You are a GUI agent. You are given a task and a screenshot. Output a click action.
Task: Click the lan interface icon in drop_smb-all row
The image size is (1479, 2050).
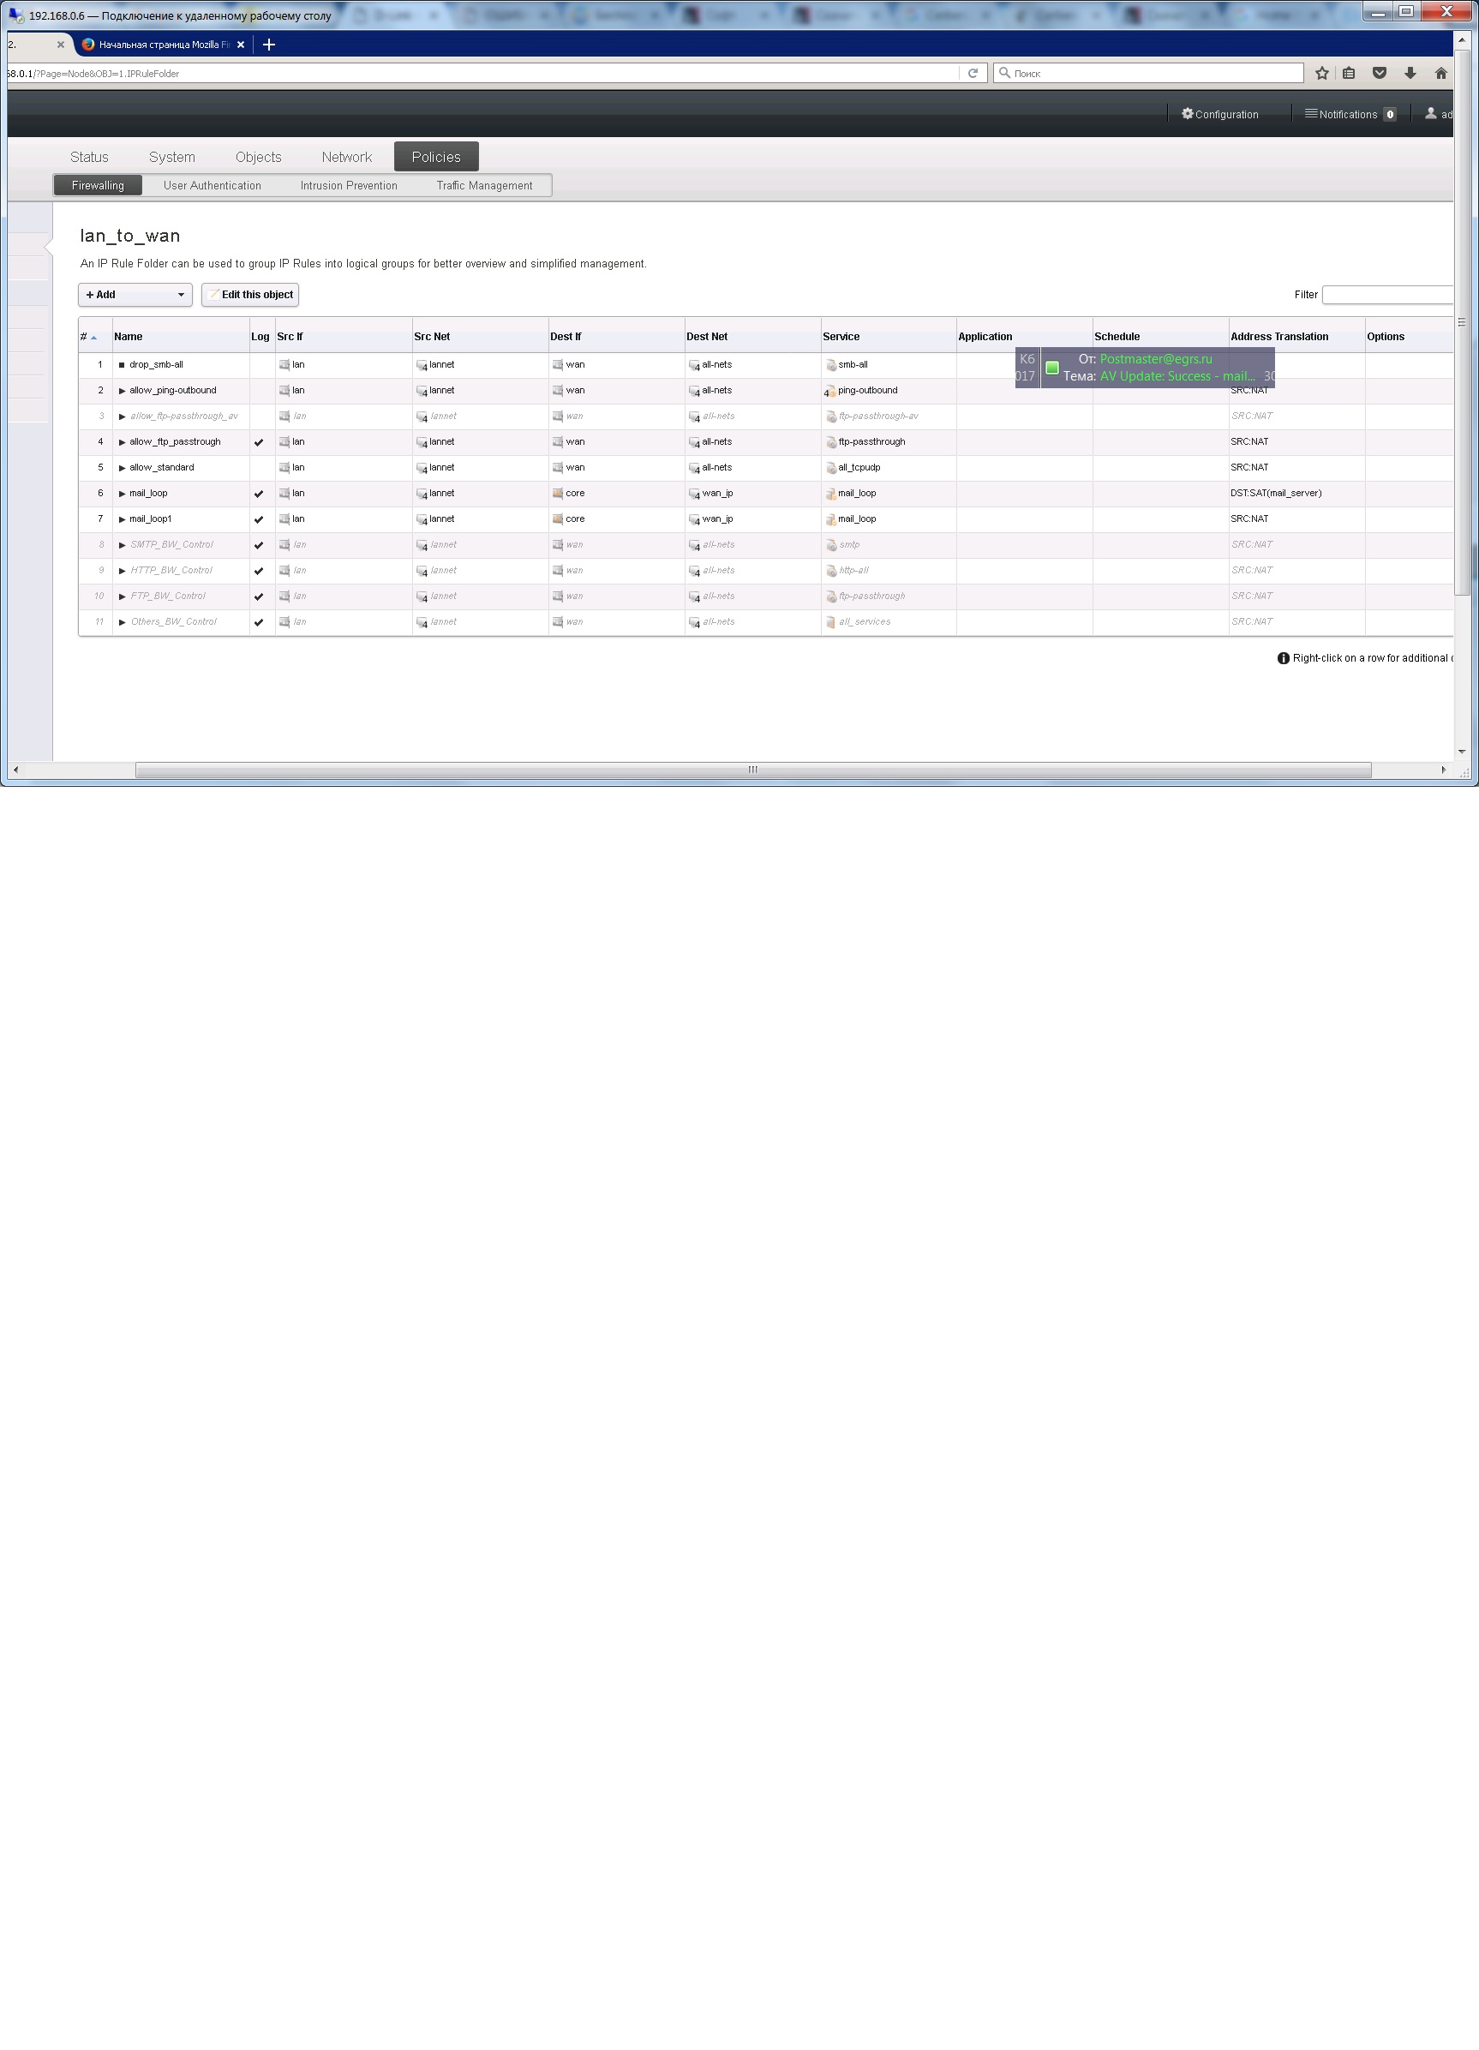point(284,365)
